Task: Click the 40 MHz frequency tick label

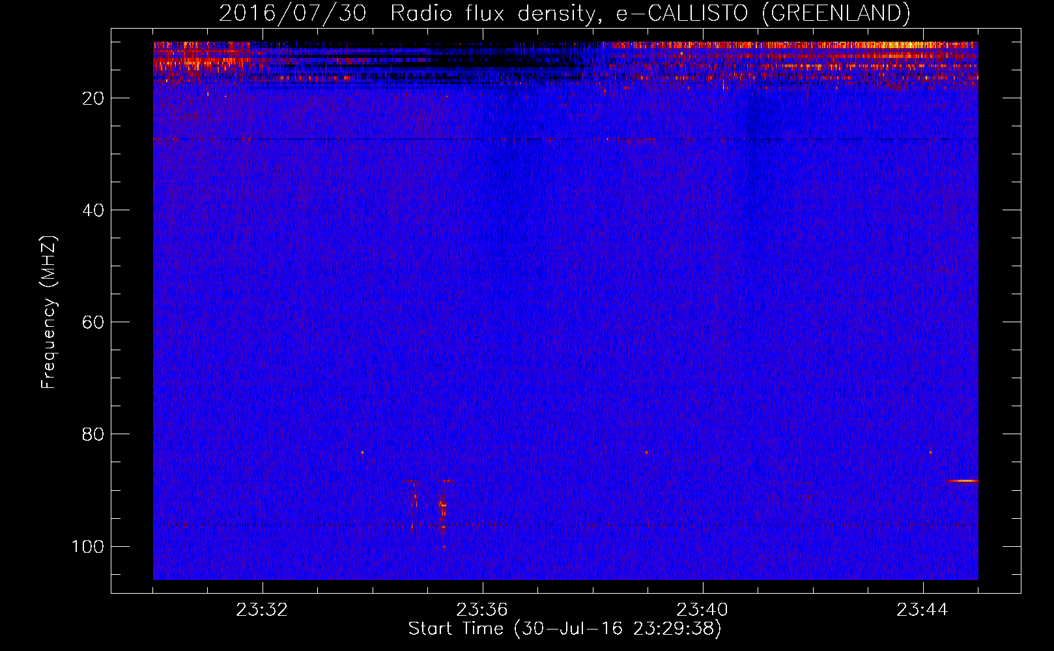Action: point(93,210)
